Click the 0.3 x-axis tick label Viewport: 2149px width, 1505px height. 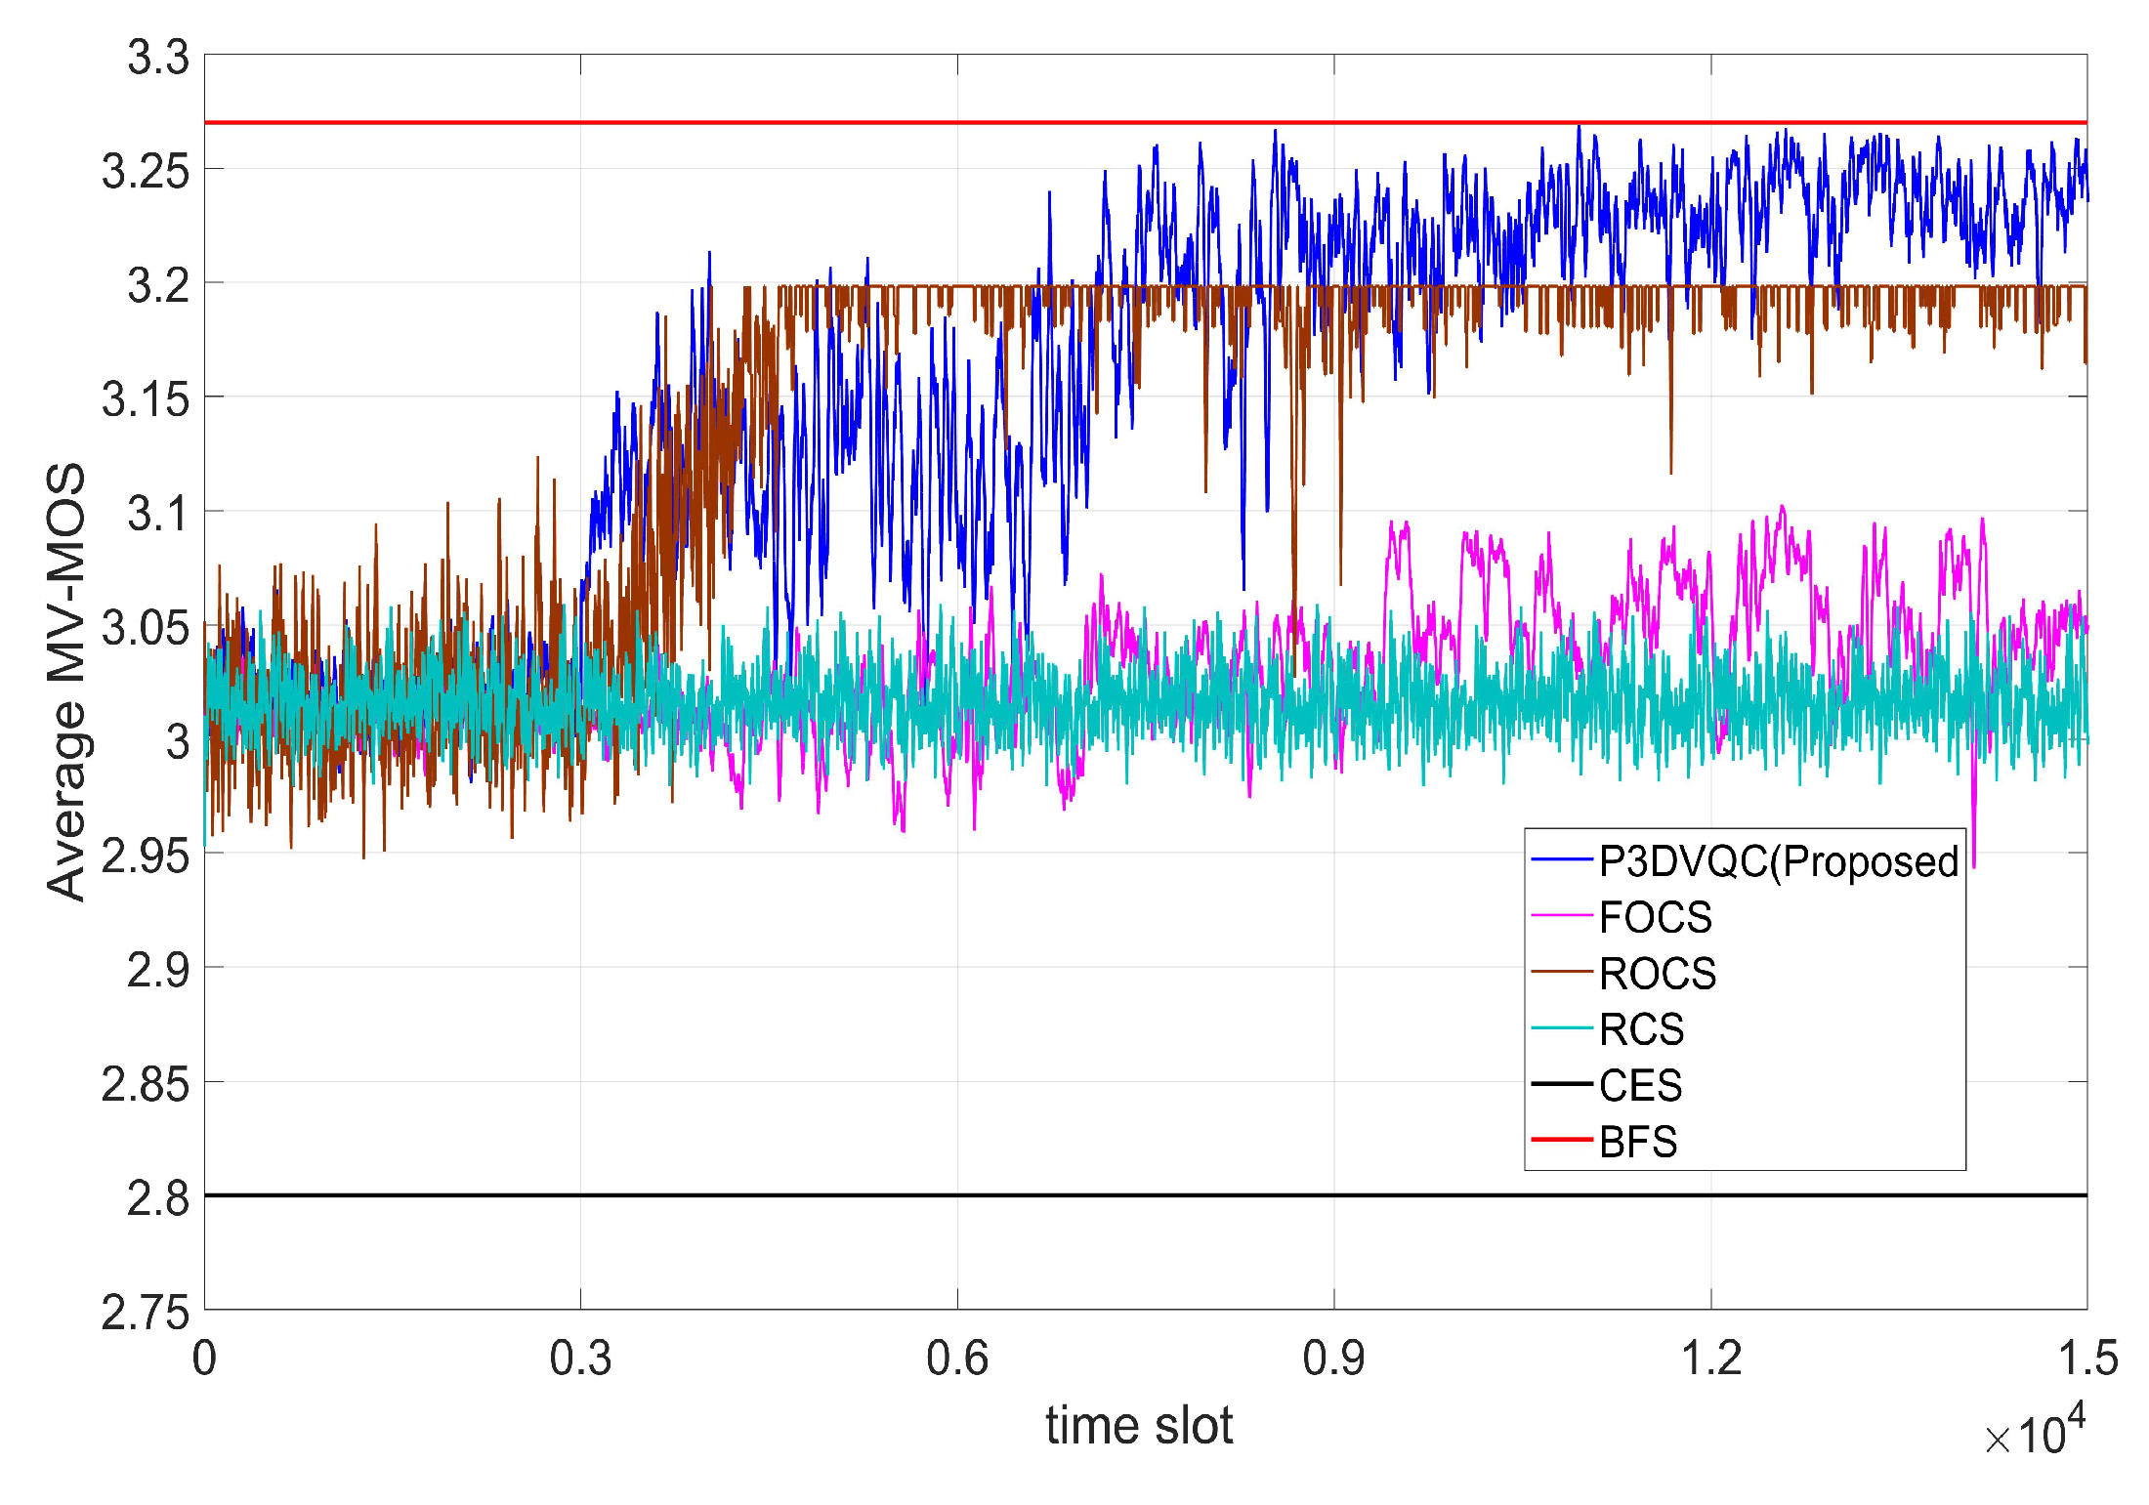(580, 1359)
